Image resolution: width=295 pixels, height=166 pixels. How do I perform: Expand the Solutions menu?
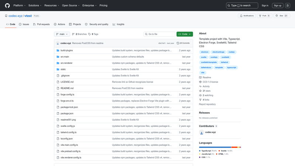[x=35, y=6]
